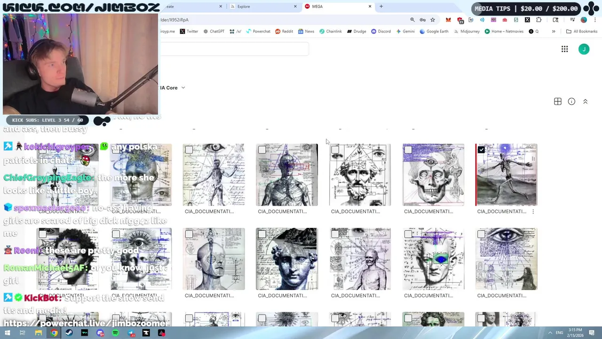The image size is (602, 339).
Task: Open the Home – Netmovies bookmark
Action: 504,31
